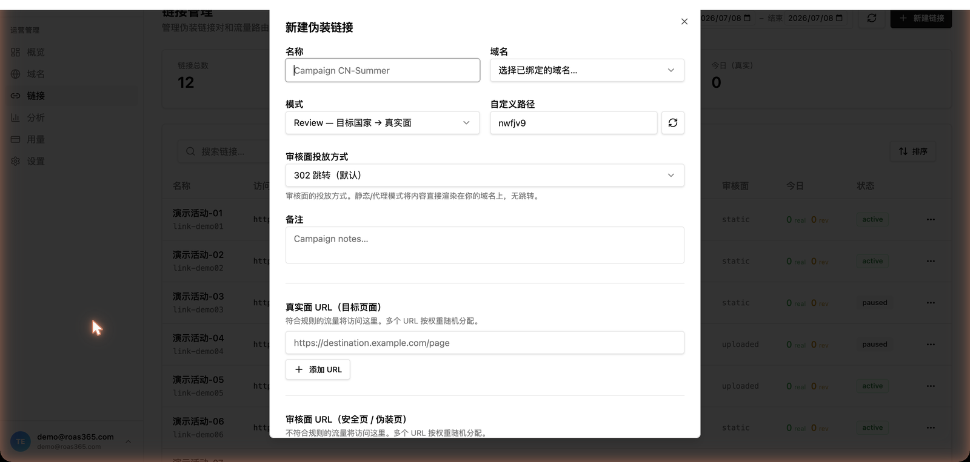Open the 审核面投放方式 dropdown
Image resolution: width=970 pixels, height=462 pixels.
[x=485, y=175]
